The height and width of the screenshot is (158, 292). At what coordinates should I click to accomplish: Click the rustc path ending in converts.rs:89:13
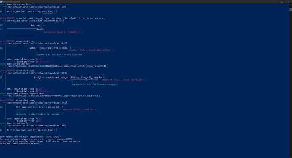pos(57,66)
